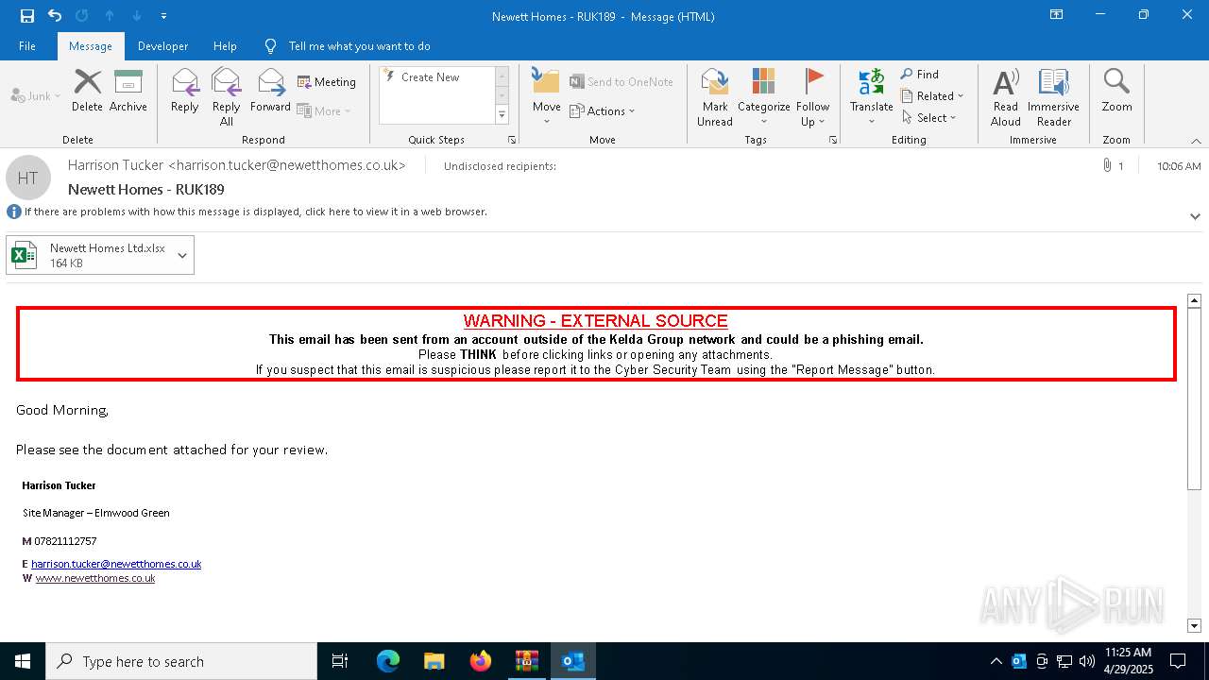The width and height of the screenshot is (1209, 680).
Task: Click the taskbar search box
Action: tap(181, 661)
